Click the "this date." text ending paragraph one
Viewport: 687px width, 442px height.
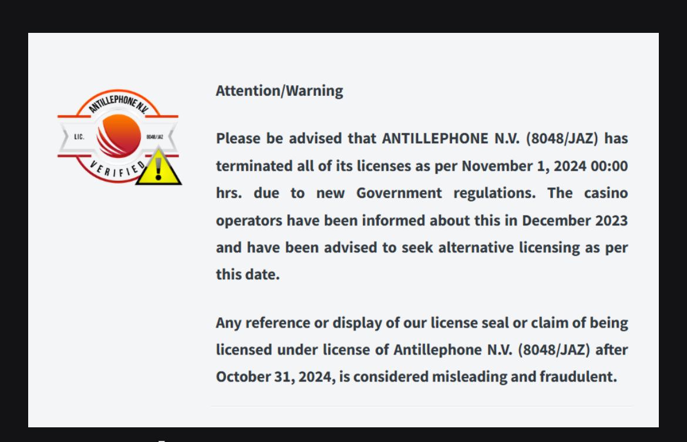click(248, 274)
